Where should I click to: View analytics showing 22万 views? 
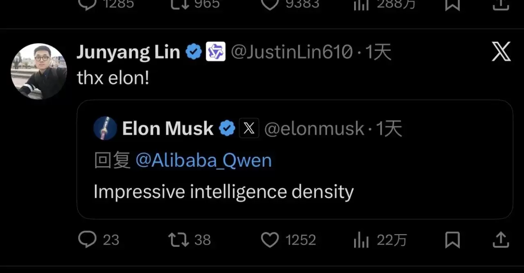tap(361, 240)
